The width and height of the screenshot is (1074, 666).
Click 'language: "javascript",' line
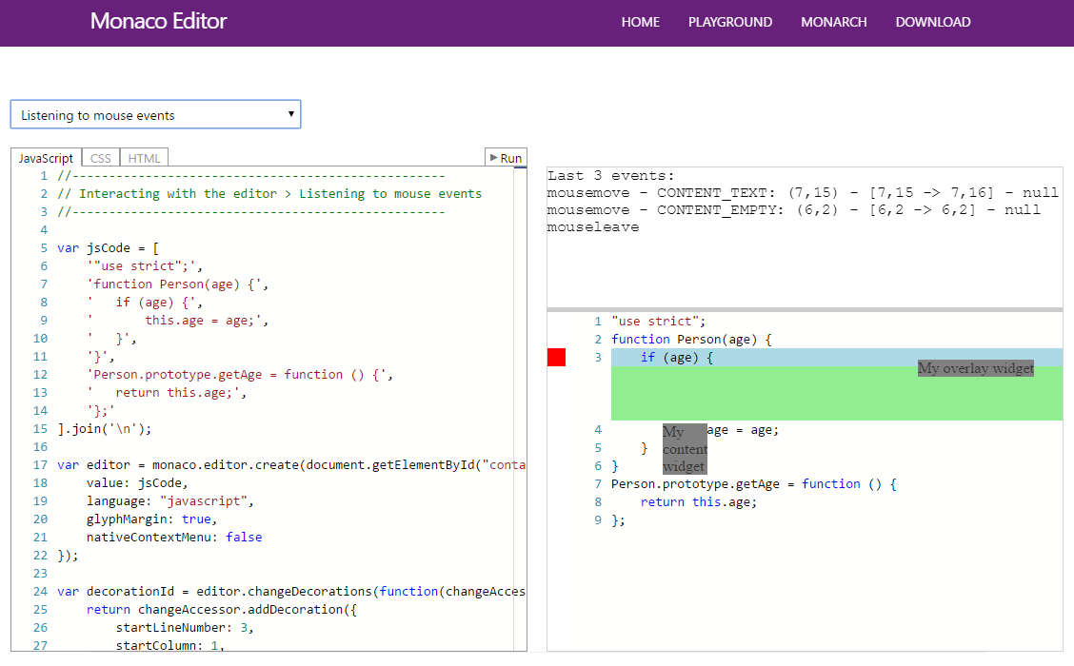169,501
